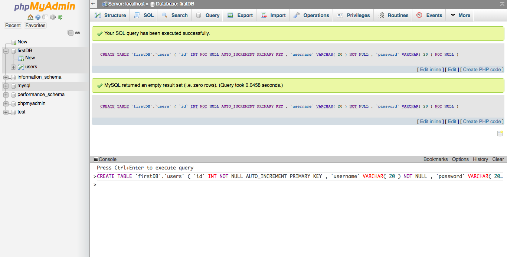Expand the test database node

click(x=6, y=112)
